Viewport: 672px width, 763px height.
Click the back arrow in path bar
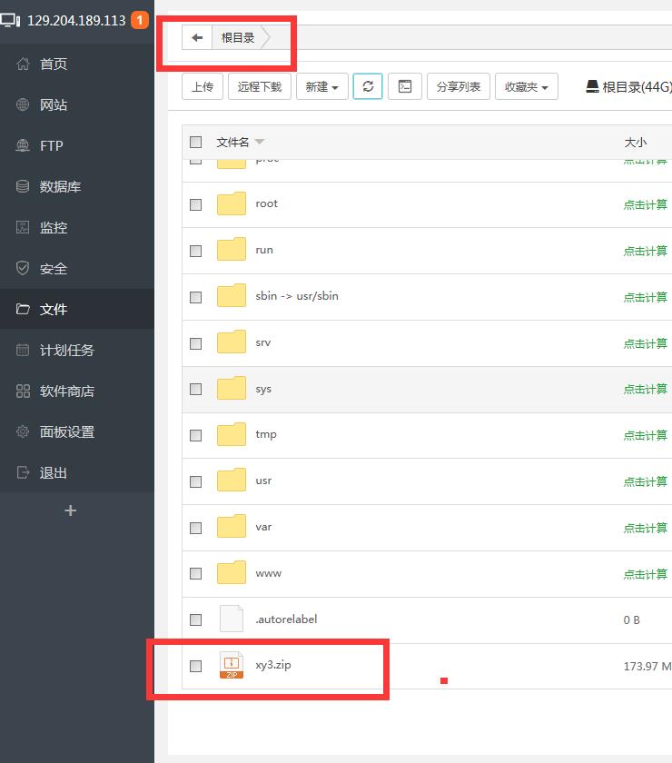click(x=197, y=37)
